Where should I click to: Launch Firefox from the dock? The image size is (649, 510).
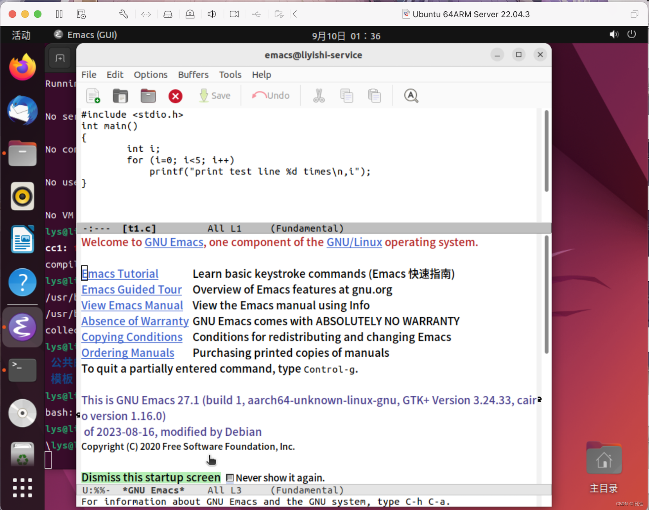(22, 67)
